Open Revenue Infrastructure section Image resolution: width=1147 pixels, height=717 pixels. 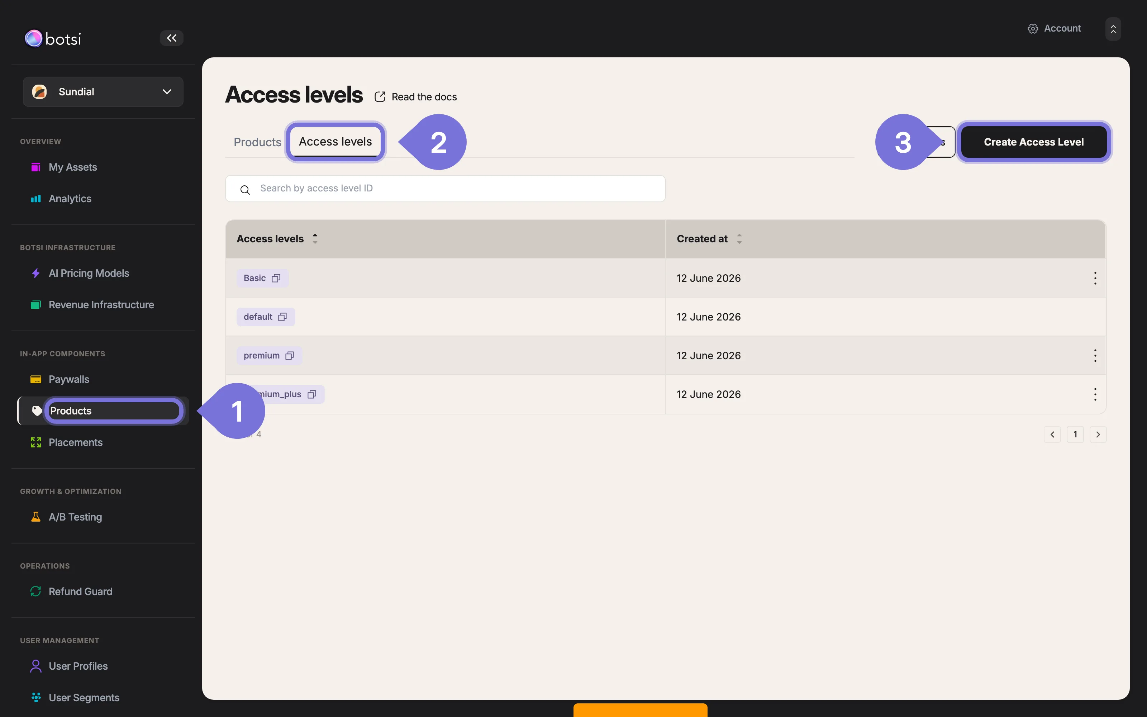101,305
